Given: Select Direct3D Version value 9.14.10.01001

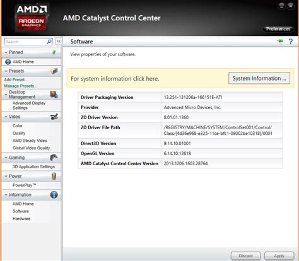Looking at the screenshot, I should pyautogui.click(x=177, y=143).
